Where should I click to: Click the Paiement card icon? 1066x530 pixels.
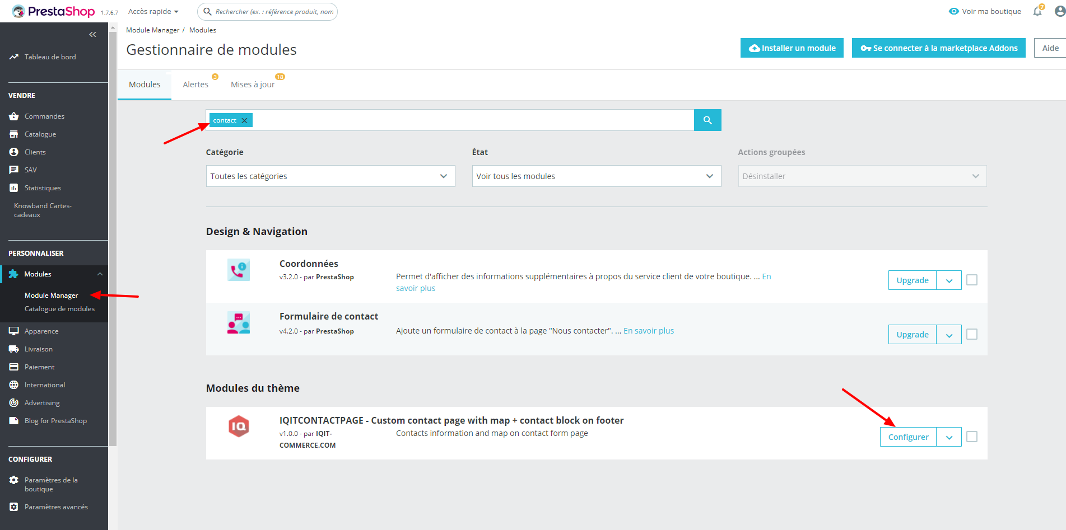click(x=14, y=367)
